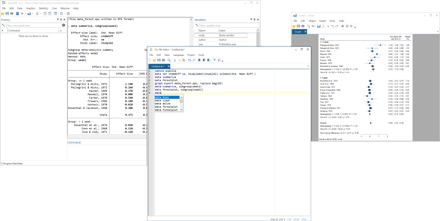The width and height of the screenshot is (440, 221).
Task: Click the Break icon in Stata toolbar
Action: [68, 13]
